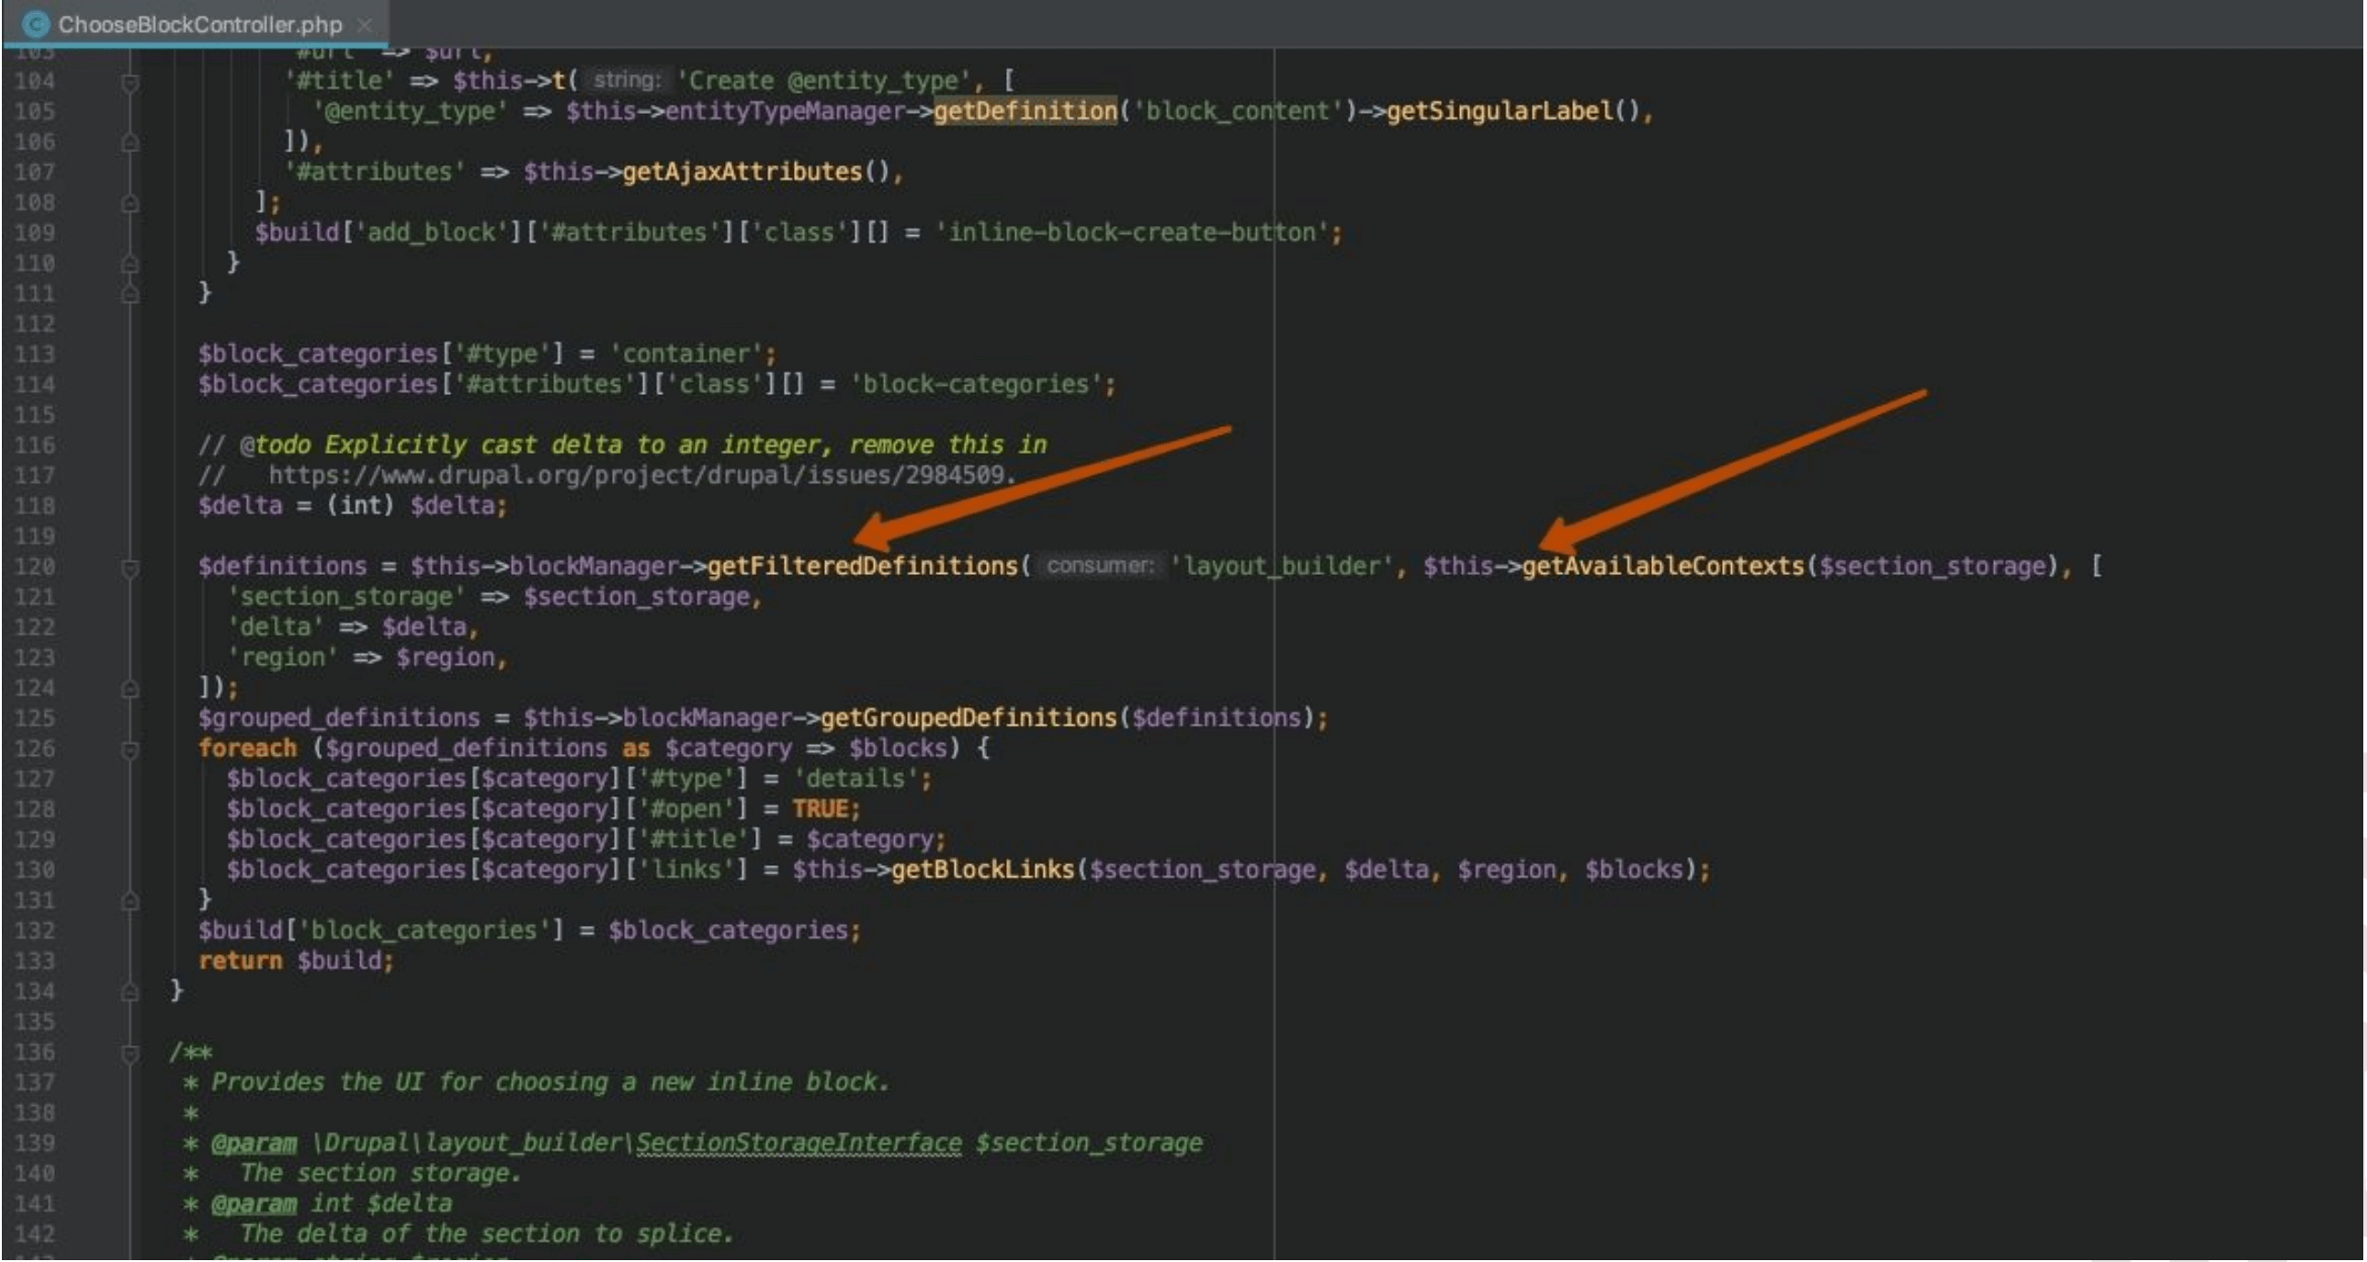Place cursor on the TRUE keyword at line 128
Screen dimensions: 2367x1262
(x=822, y=808)
